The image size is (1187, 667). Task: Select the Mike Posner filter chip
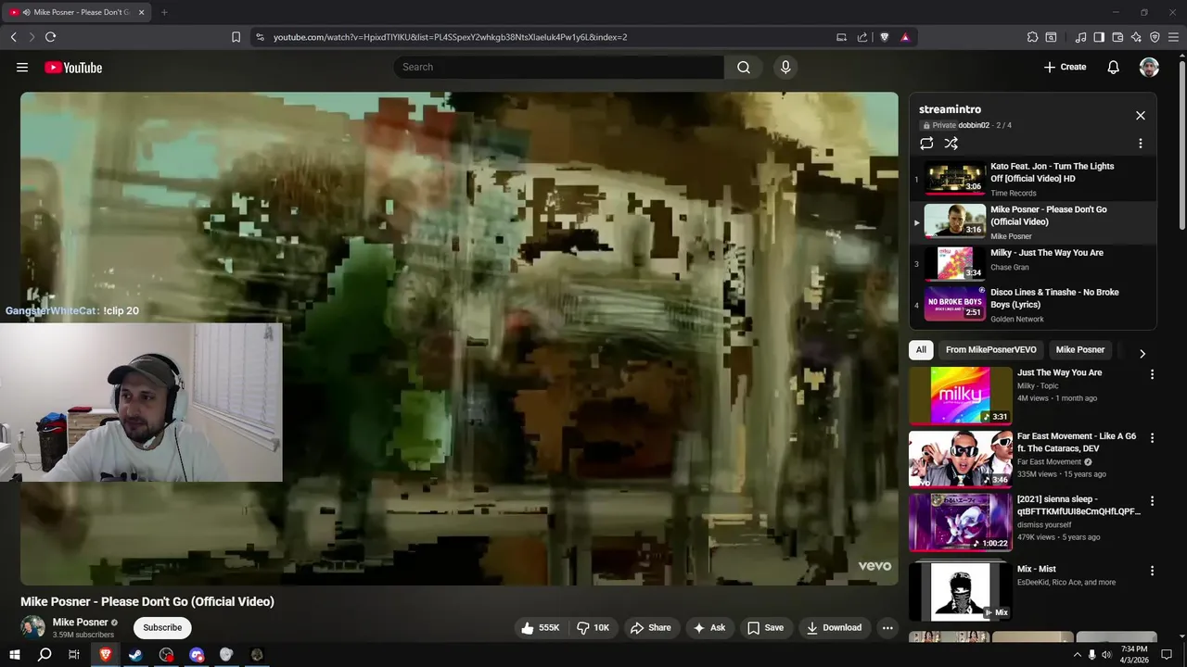tap(1080, 349)
